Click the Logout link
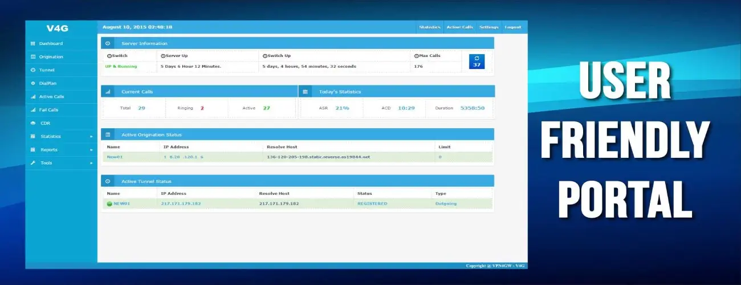 [512, 27]
